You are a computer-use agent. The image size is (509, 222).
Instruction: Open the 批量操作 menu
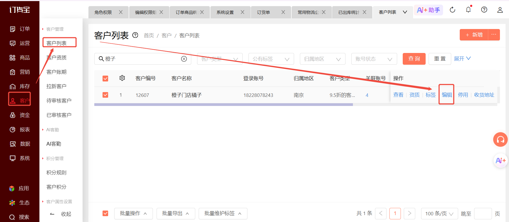(133, 213)
